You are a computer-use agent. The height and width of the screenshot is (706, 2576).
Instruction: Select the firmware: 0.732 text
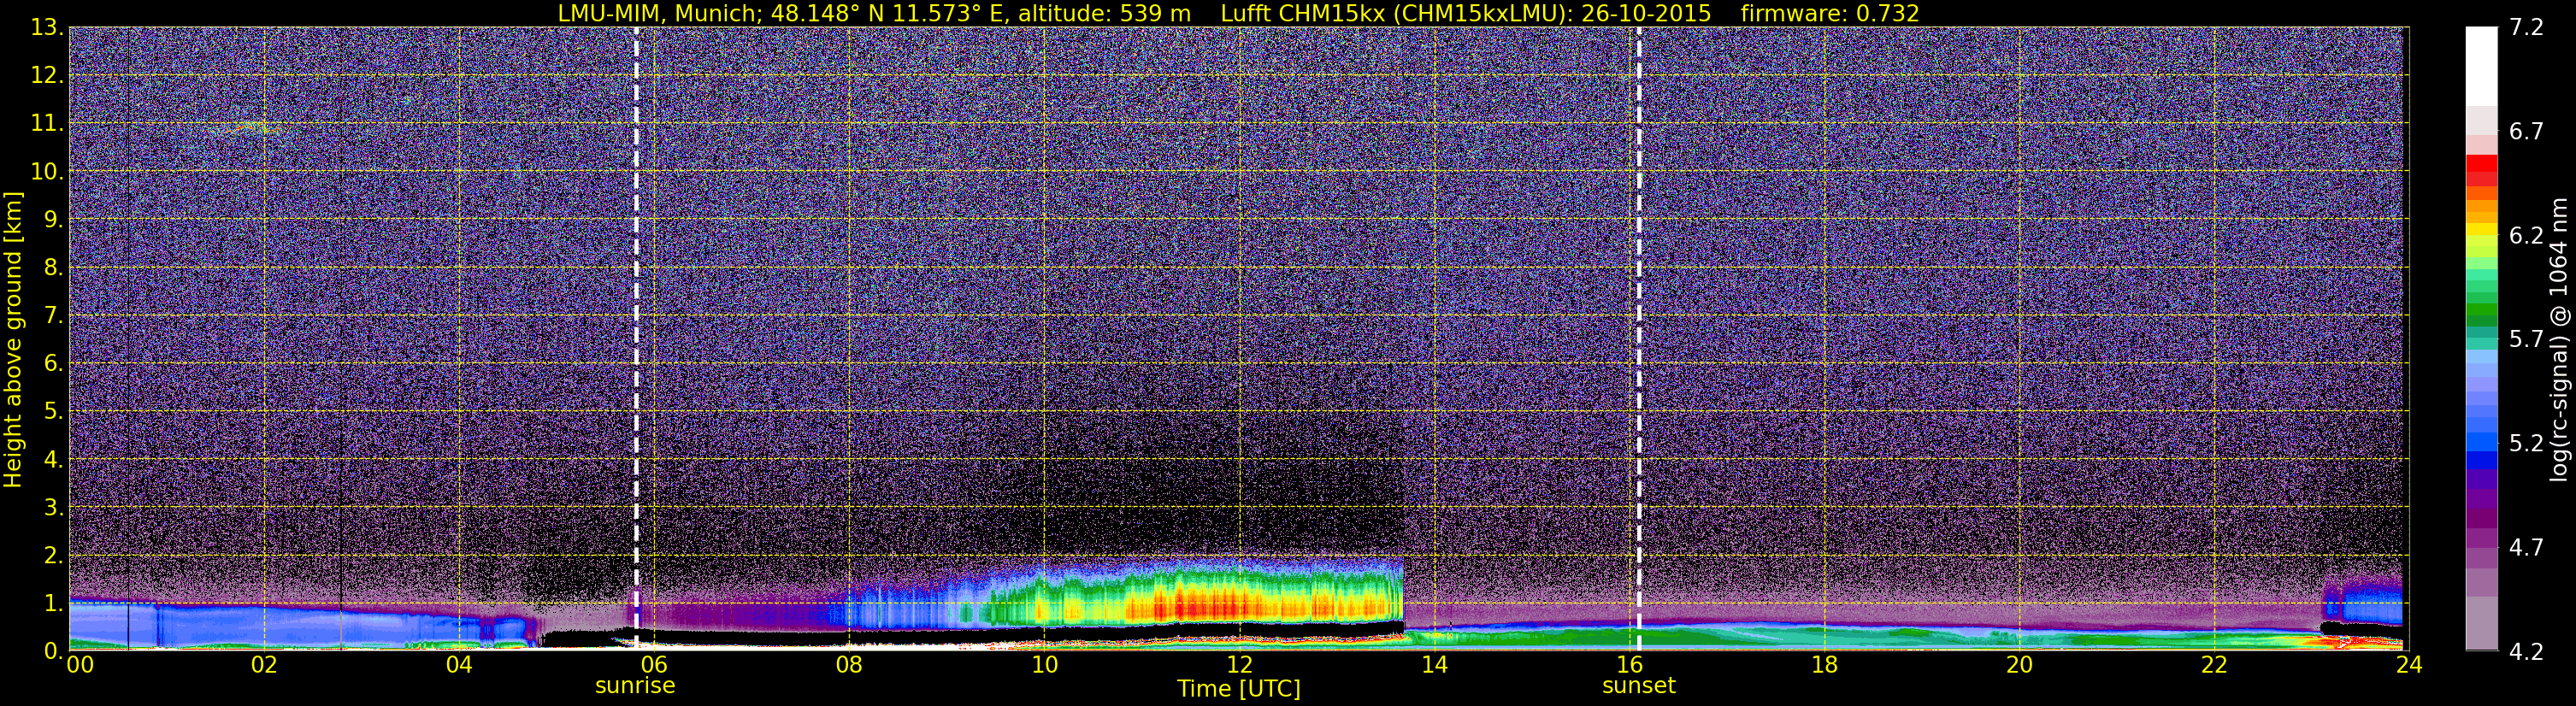[x=1830, y=13]
